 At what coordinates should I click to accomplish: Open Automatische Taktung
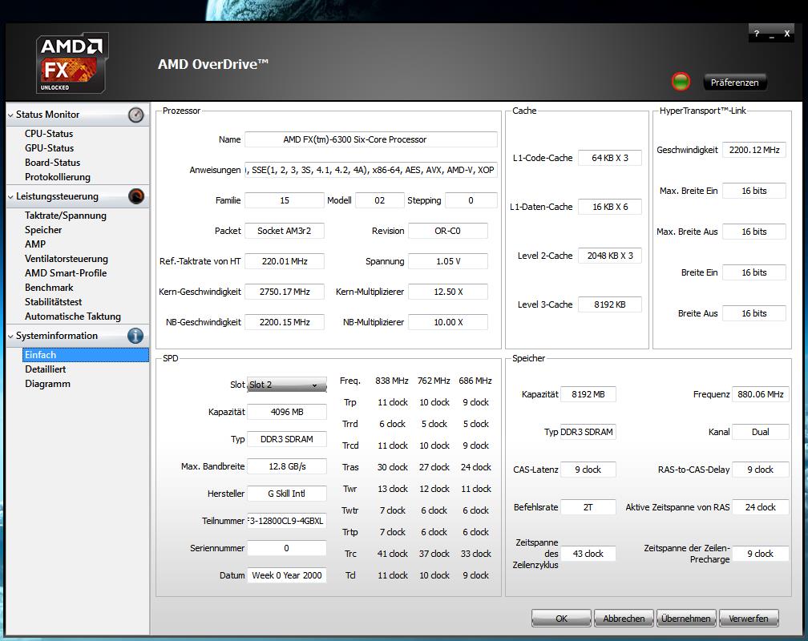[x=73, y=316]
